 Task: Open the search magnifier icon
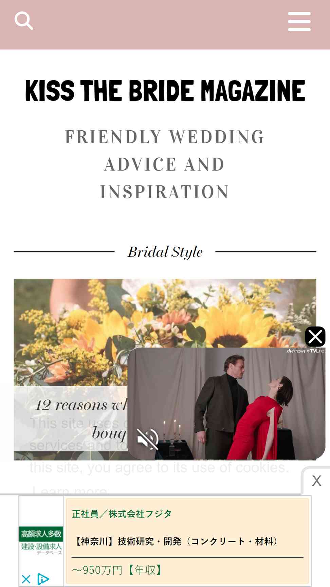click(24, 21)
